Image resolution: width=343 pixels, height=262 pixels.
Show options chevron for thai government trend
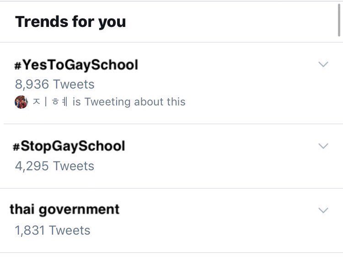[x=323, y=210]
